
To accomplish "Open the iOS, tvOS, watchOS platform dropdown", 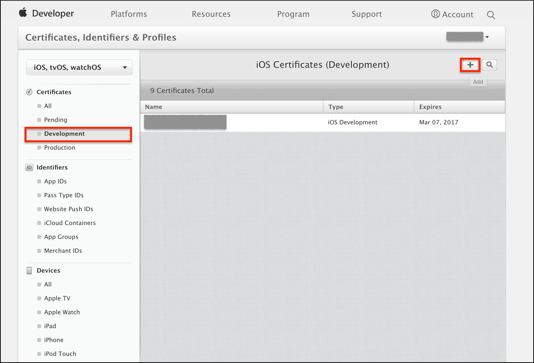I will (79, 67).
